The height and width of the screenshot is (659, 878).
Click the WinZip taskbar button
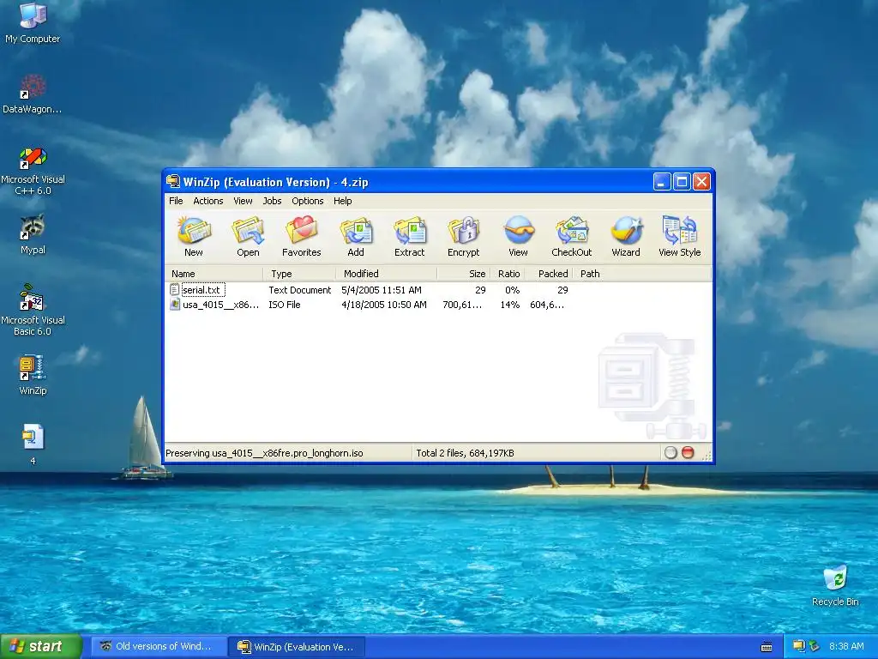[x=297, y=646]
